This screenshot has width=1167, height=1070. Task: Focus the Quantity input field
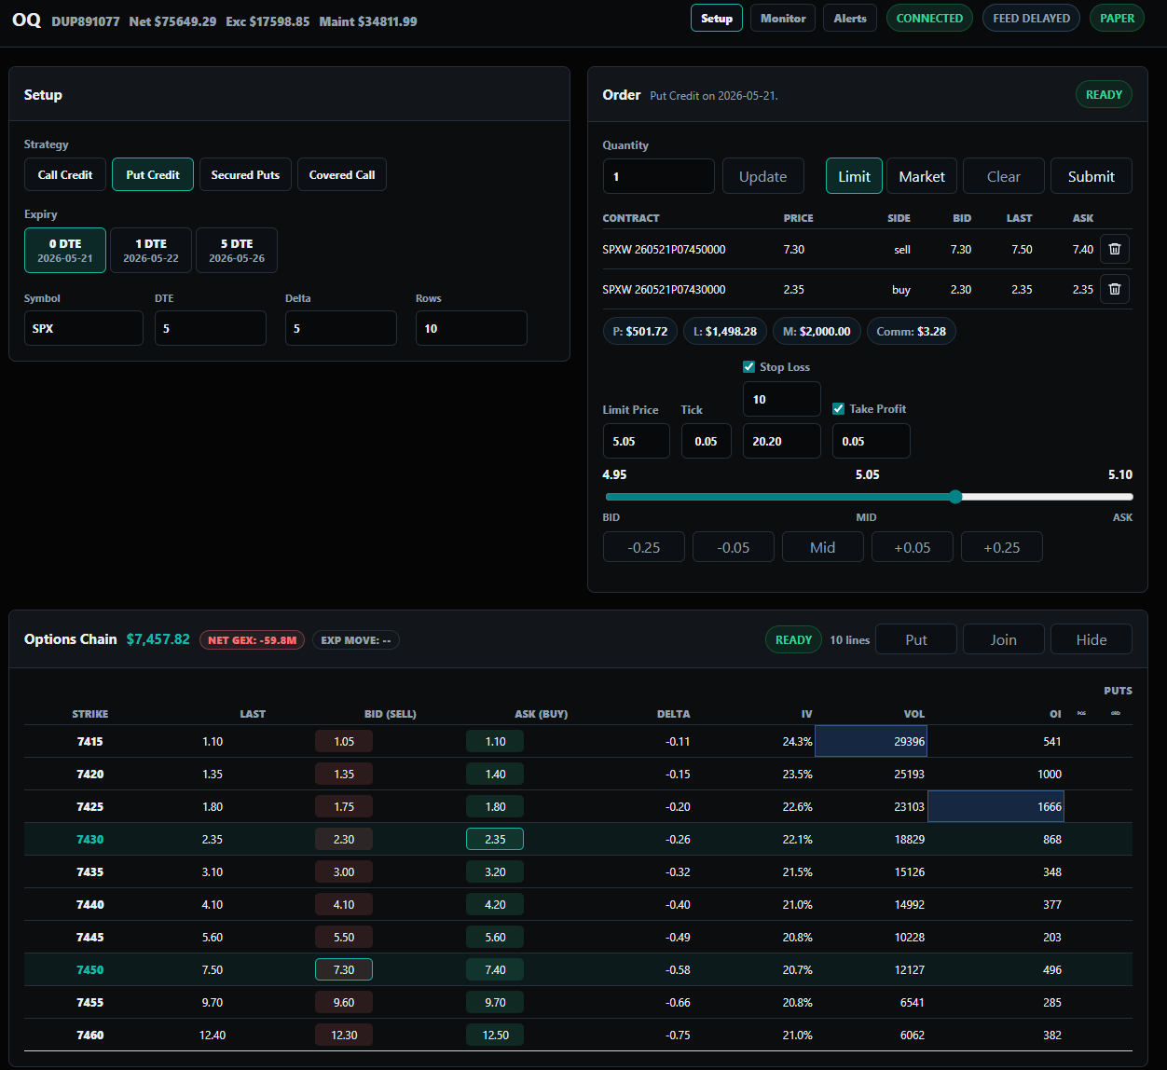pyautogui.click(x=659, y=176)
